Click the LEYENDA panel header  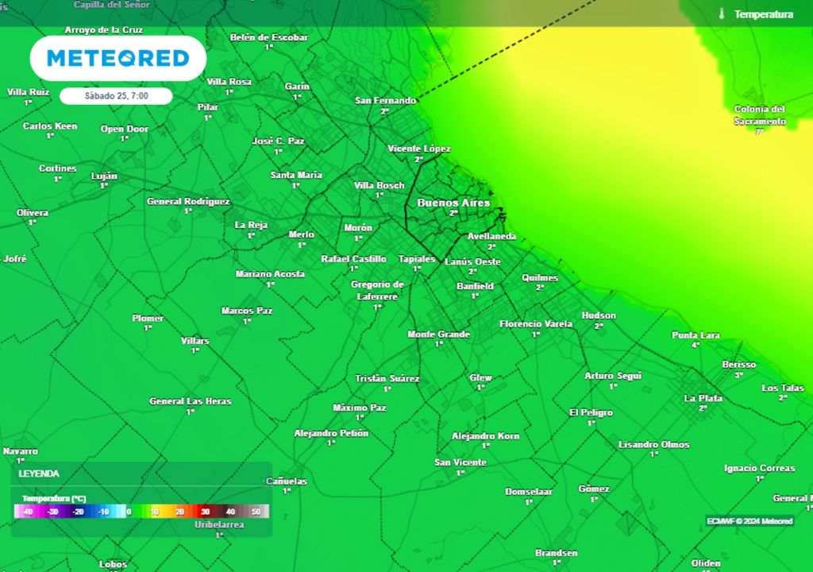[39, 473]
